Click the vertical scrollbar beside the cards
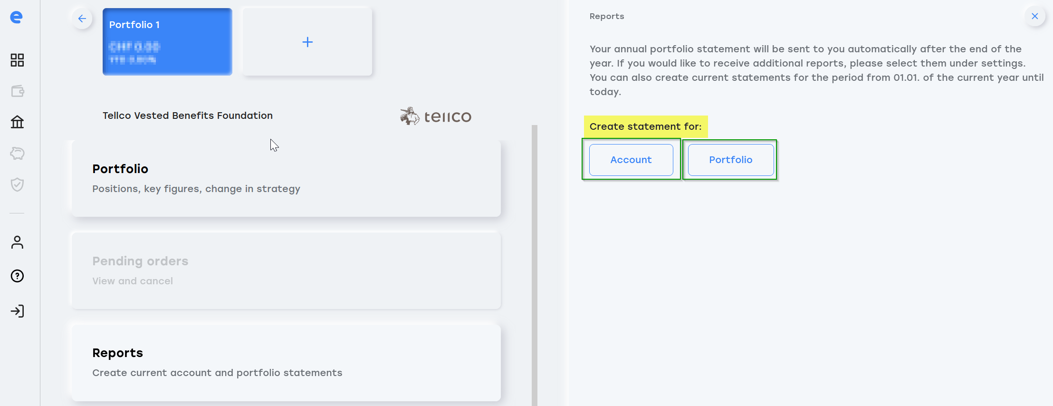1053x406 pixels. [535, 265]
